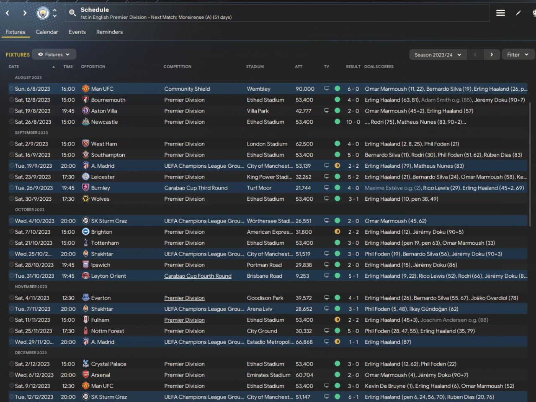Click the Newcastle club badge

pos(85,122)
